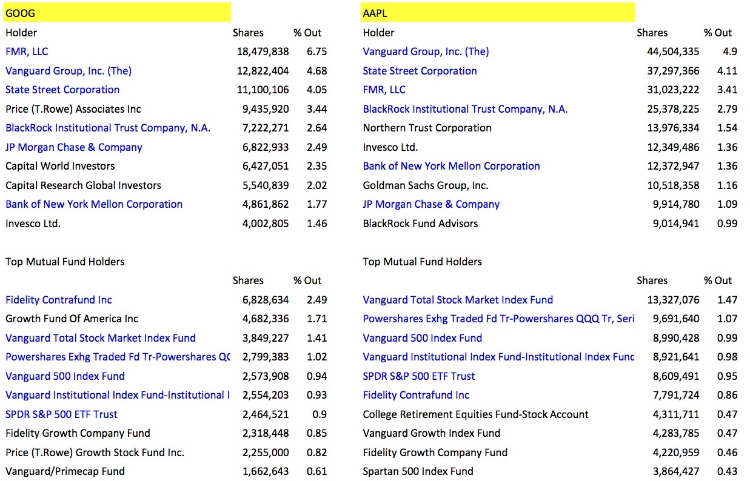
Task: Select the 3,864,427 shares cell
Action: coord(676,471)
